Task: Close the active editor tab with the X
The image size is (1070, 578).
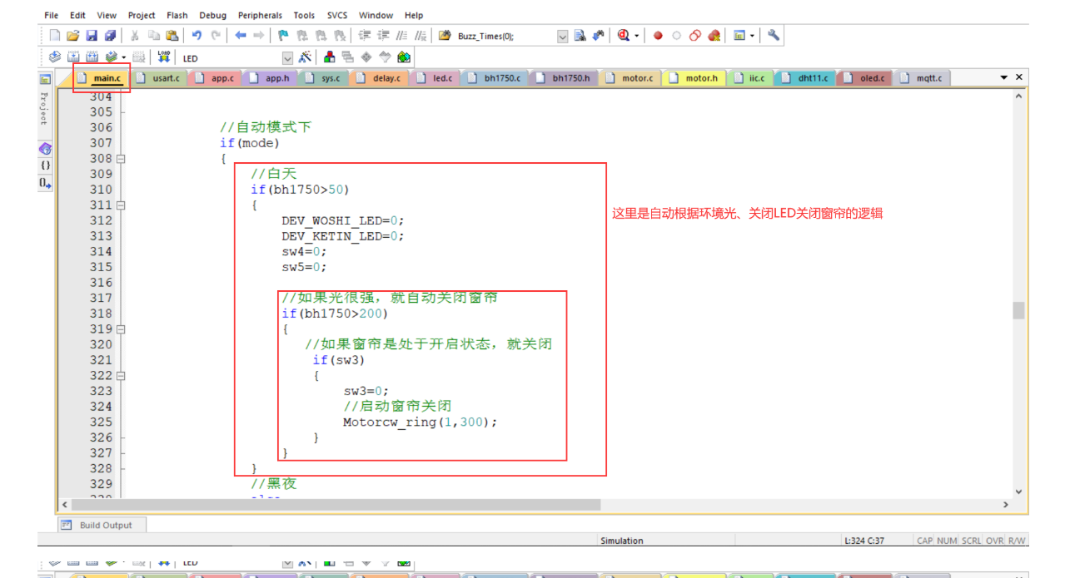Action: pyautogui.click(x=1019, y=77)
